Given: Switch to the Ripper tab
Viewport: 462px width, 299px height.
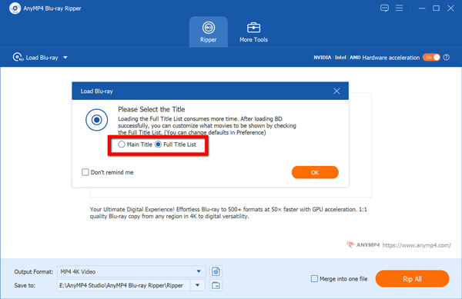Looking at the screenshot, I should pos(209,32).
